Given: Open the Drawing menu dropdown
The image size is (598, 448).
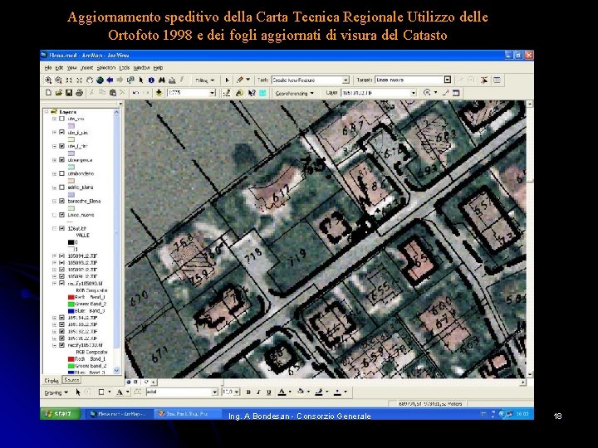Looking at the screenshot, I should [x=56, y=392].
